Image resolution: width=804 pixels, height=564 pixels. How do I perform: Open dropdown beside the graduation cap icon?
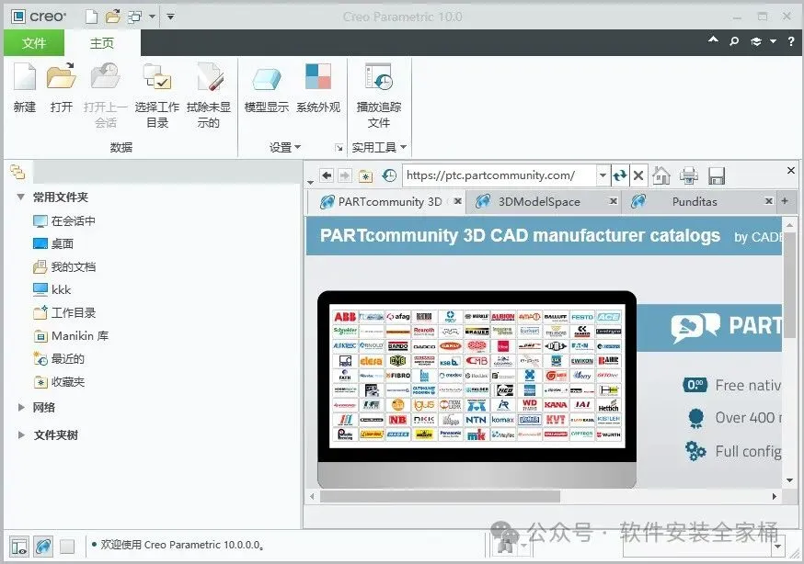pyautogui.click(x=773, y=41)
